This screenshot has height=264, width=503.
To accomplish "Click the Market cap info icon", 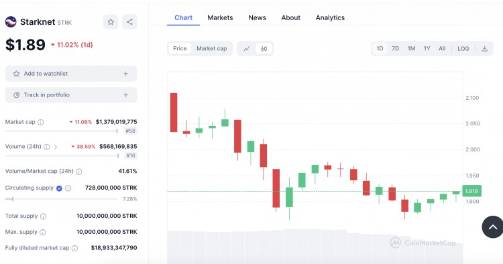I will pyautogui.click(x=41, y=122).
